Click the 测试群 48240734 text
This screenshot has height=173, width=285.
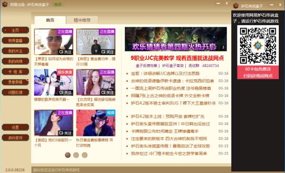click(204, 66)
